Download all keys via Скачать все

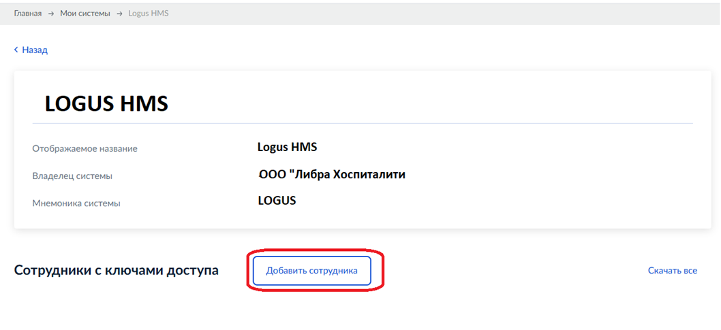[x=672, y=270]
